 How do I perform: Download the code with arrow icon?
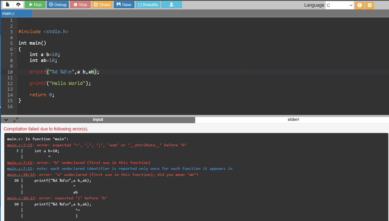172,5
